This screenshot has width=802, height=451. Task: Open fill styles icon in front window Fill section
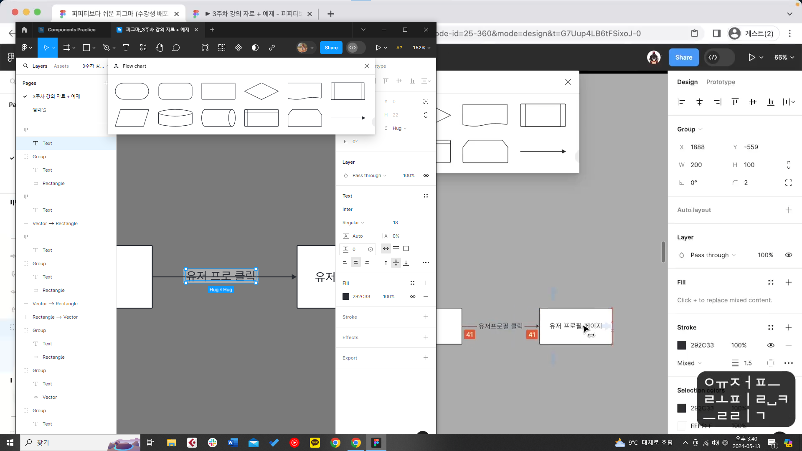412,283
